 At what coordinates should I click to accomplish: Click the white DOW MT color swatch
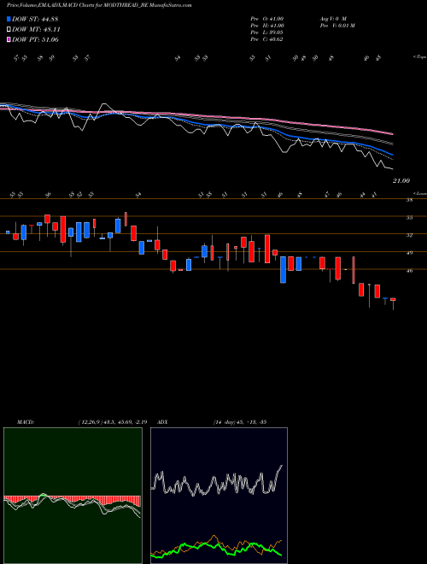9,29
